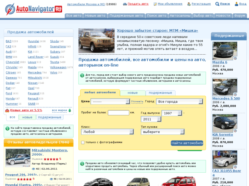249x186 pixels.
Task: Click the ГАЗ 311055 Волга car photo
Action: (225, 160)
